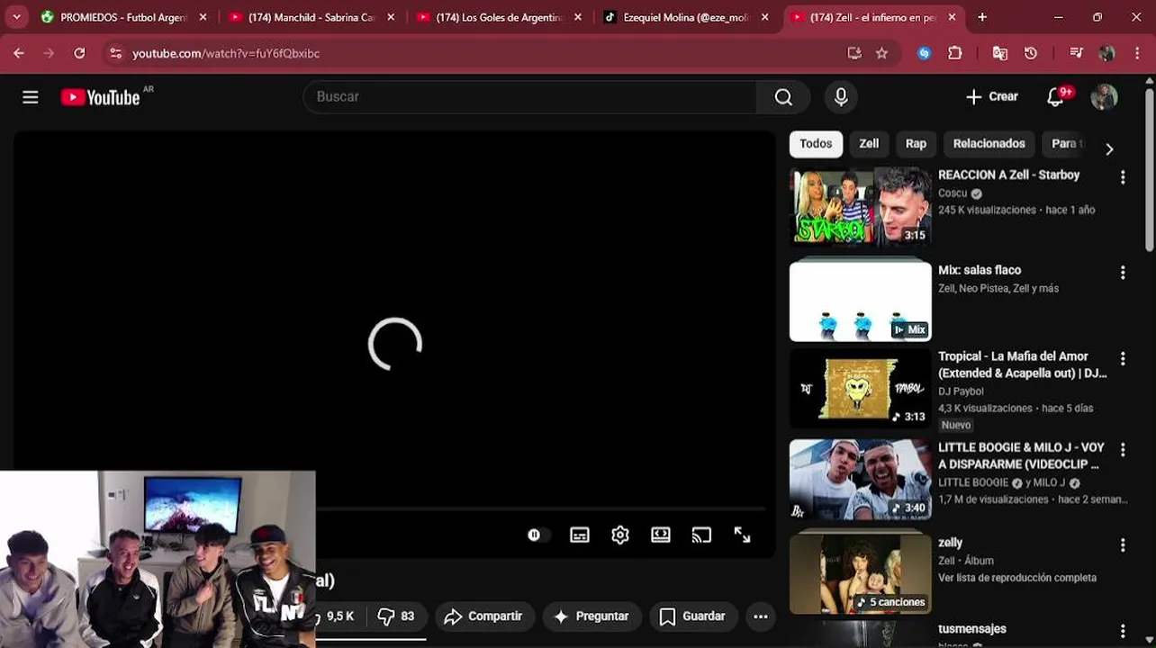
Task: Open the Google Translate extension icon
Action: [1000, 53]
